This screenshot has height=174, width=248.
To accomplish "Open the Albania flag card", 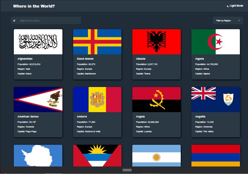I will point(156,42).
